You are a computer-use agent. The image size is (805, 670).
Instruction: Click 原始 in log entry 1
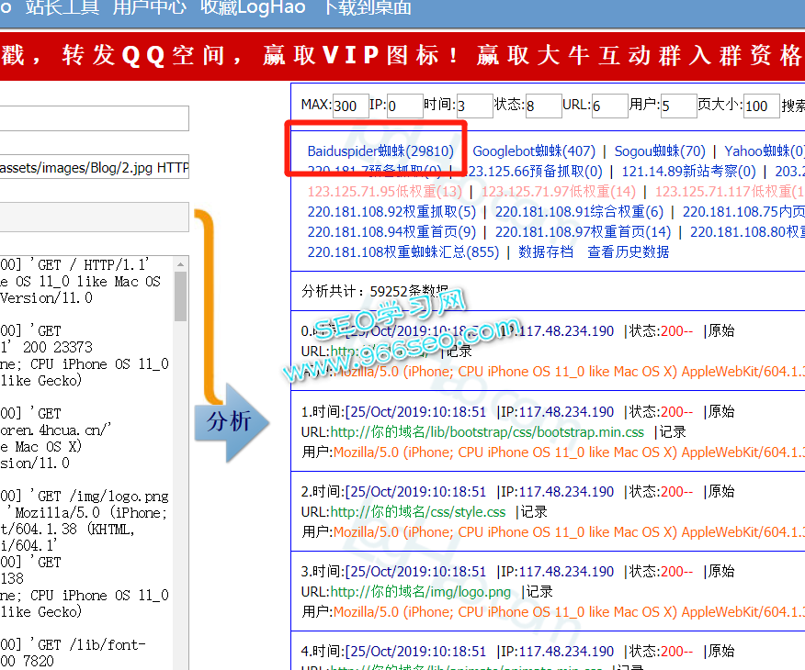[x=721, y=411]
